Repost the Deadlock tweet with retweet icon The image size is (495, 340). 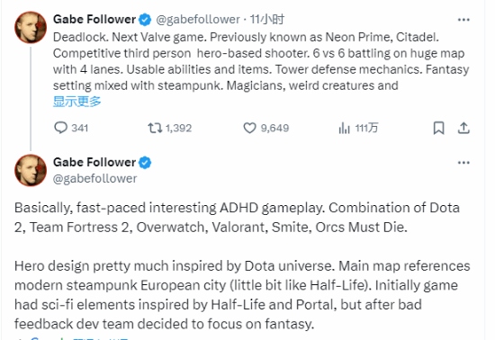pos(155,128)
